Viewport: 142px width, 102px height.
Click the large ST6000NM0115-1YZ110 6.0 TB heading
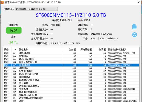pyautogui.click(x=71, y=15)
